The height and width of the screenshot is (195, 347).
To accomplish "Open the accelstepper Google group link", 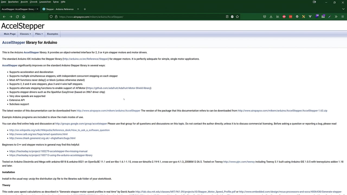I will point(81,124).
